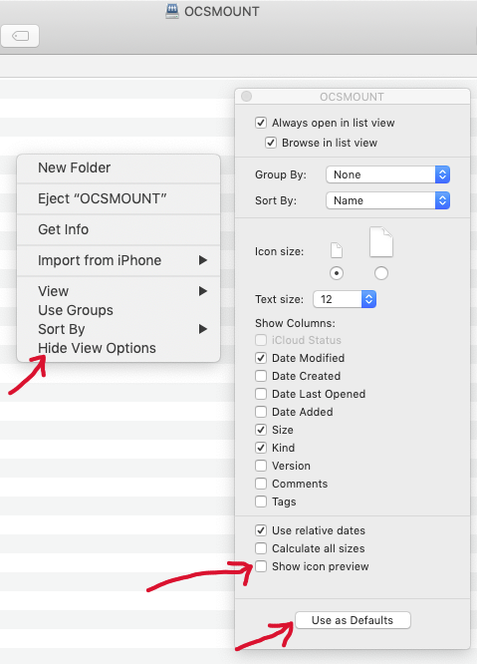Close the OCSMOUNT view options panel
This screenshot has height=664, width=477.
[x=247, y=97]
